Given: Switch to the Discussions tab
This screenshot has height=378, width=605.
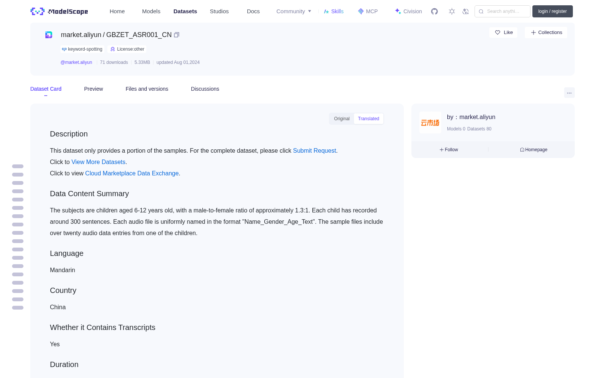Looking at the screenshot, I should pyautogui.click(x=205, y=89).
